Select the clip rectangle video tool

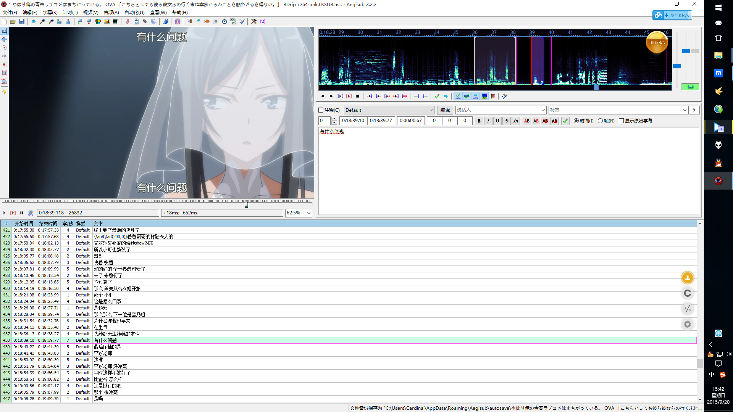4,73
